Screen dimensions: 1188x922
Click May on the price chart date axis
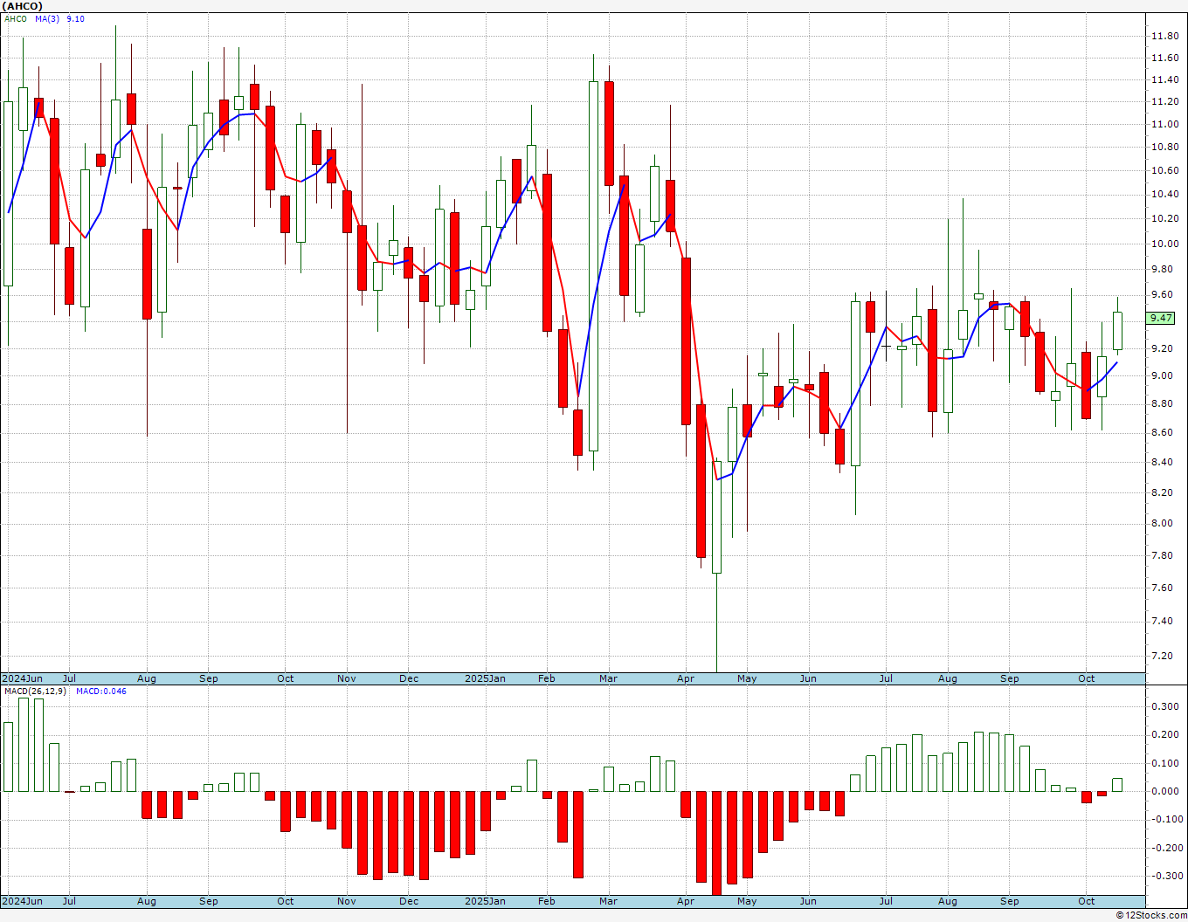(747, 678)
